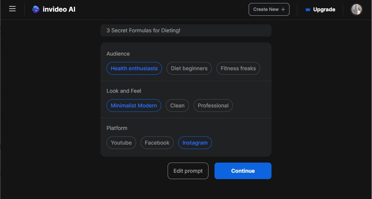Click the Upgrade label in the header
The width and height of the screenshot is (372, 199).
pos(324,9)
